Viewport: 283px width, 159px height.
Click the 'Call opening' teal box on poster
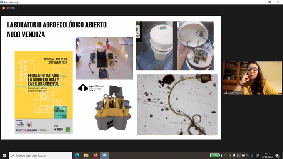pos(60,112)
